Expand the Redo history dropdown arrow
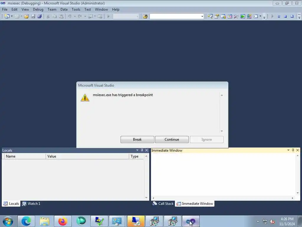 [85, 17]
